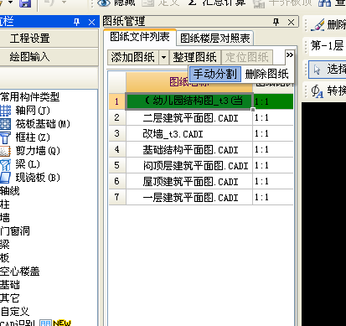Click the 转换 symbol tool icon
The width and height of the screenshot is (346, 326).
click(318, 91)
